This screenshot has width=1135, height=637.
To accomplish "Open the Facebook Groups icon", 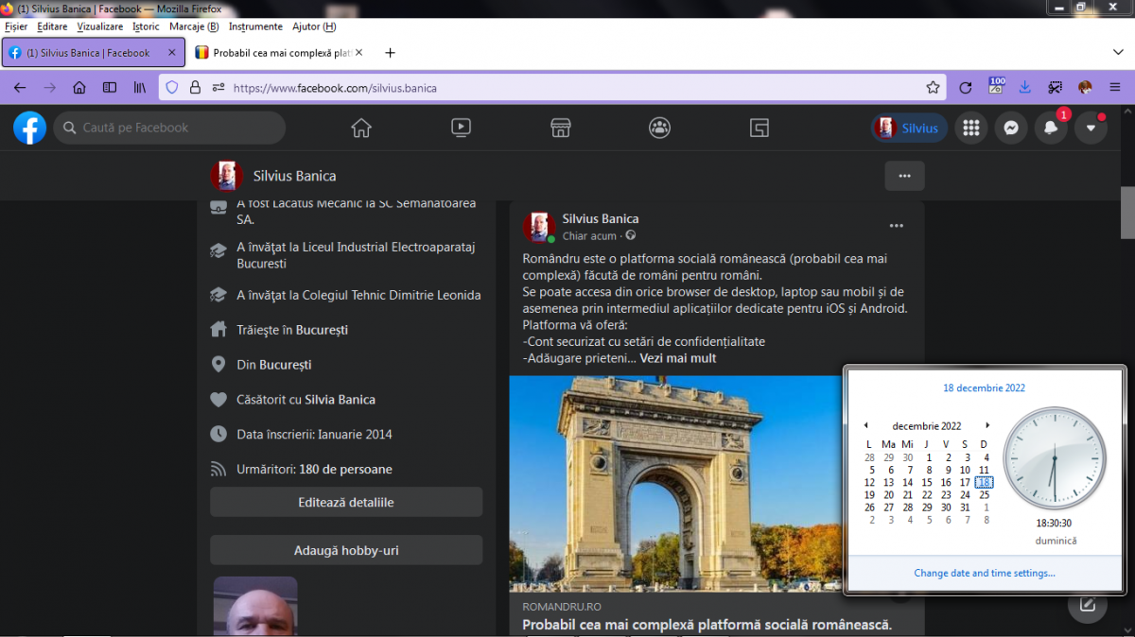I will 660,128.
